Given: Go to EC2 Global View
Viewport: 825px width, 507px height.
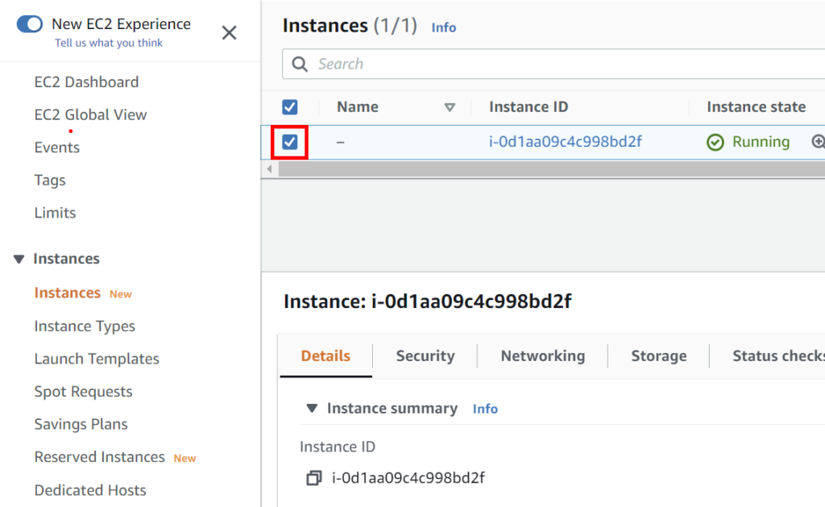Looking at the screenshot, I should point(90,114).
